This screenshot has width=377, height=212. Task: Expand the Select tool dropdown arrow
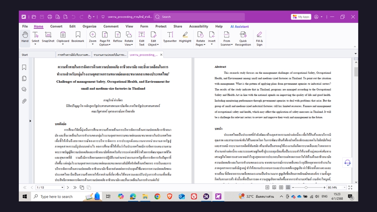tap(35, 44)
